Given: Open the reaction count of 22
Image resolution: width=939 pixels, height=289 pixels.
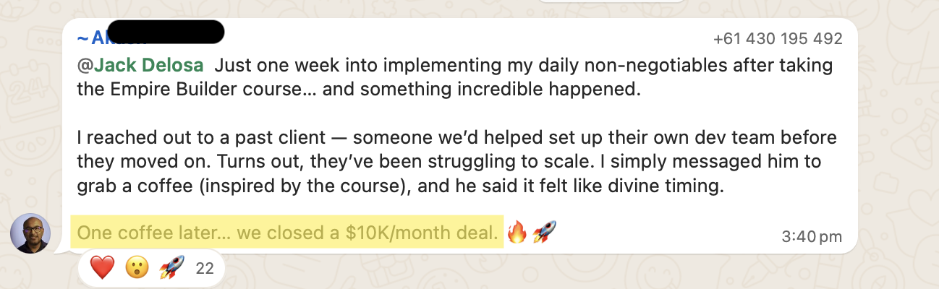Looking at the screenshot, I should point(205,269).
